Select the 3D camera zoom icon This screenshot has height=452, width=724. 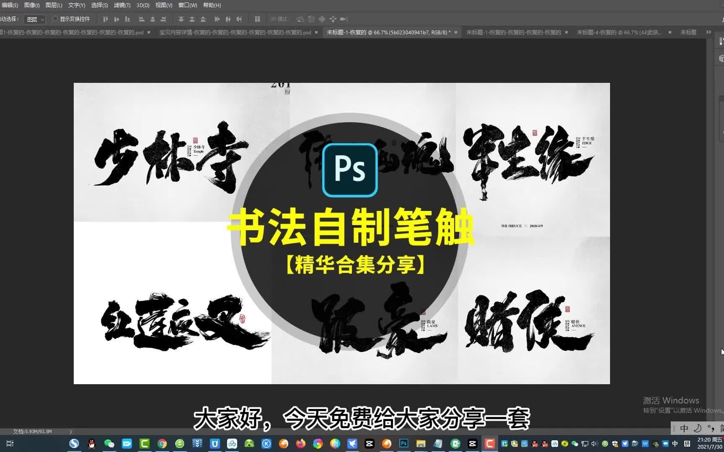pyautogui.click(x=344, y=19)
